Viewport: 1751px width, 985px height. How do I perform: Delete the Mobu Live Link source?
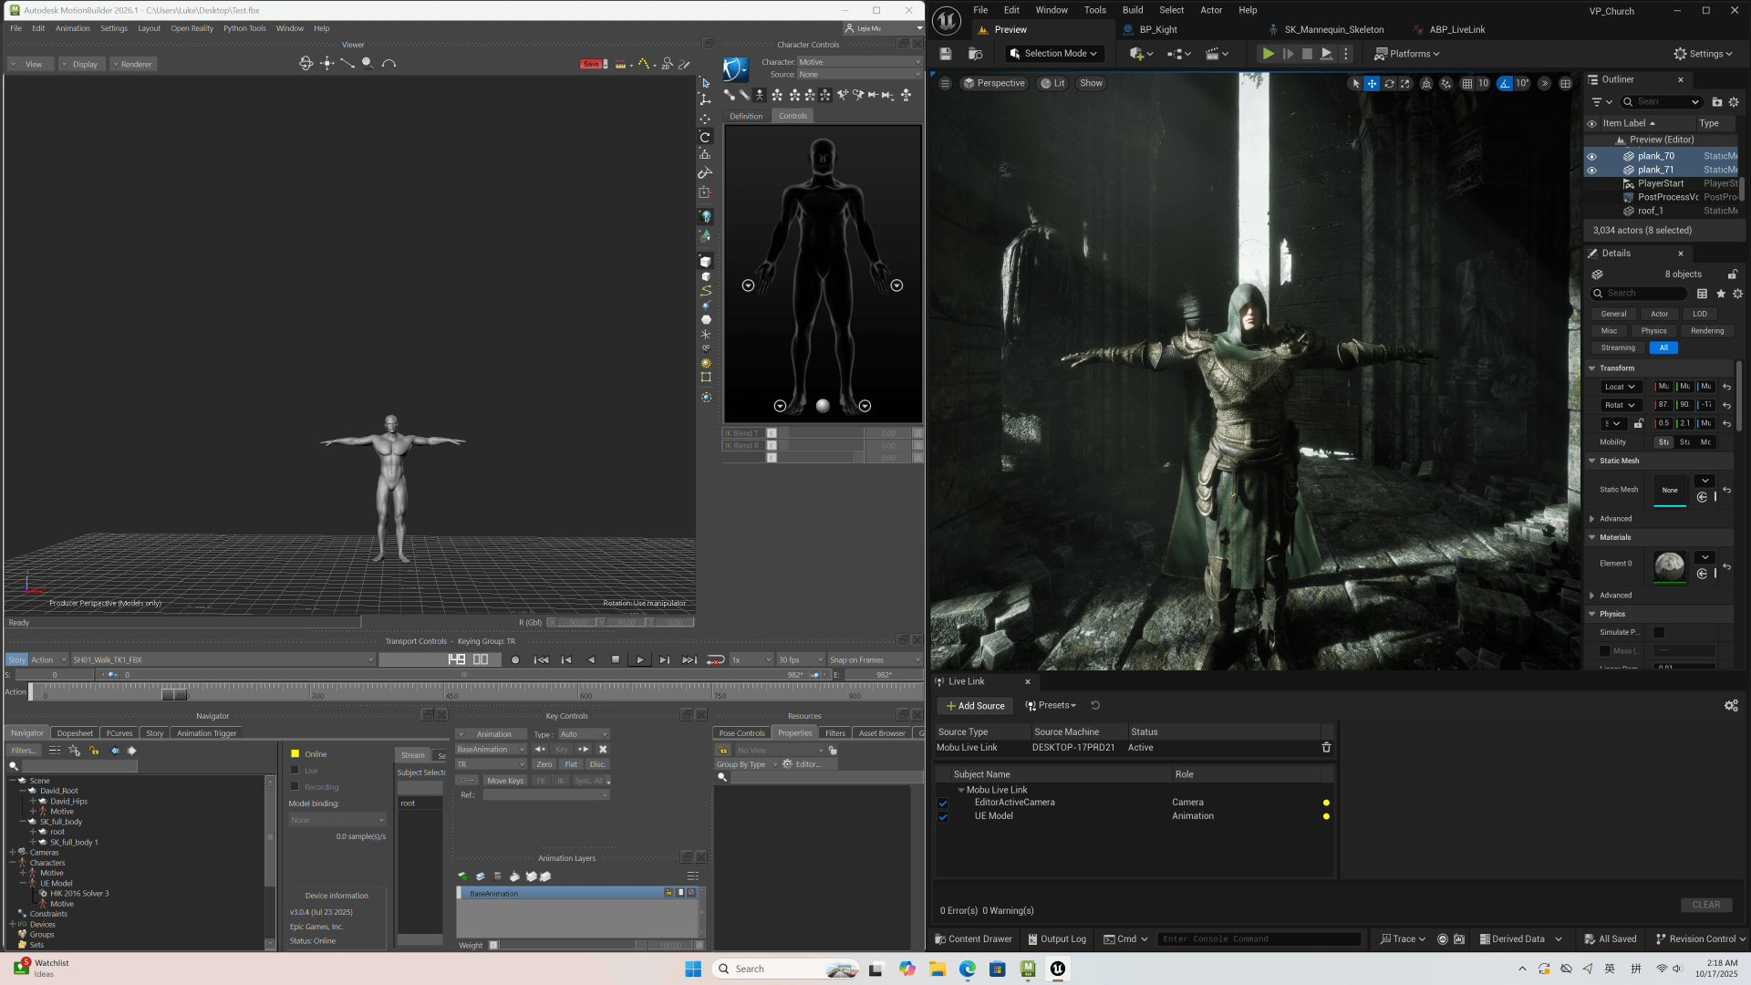click(1326, 748)
